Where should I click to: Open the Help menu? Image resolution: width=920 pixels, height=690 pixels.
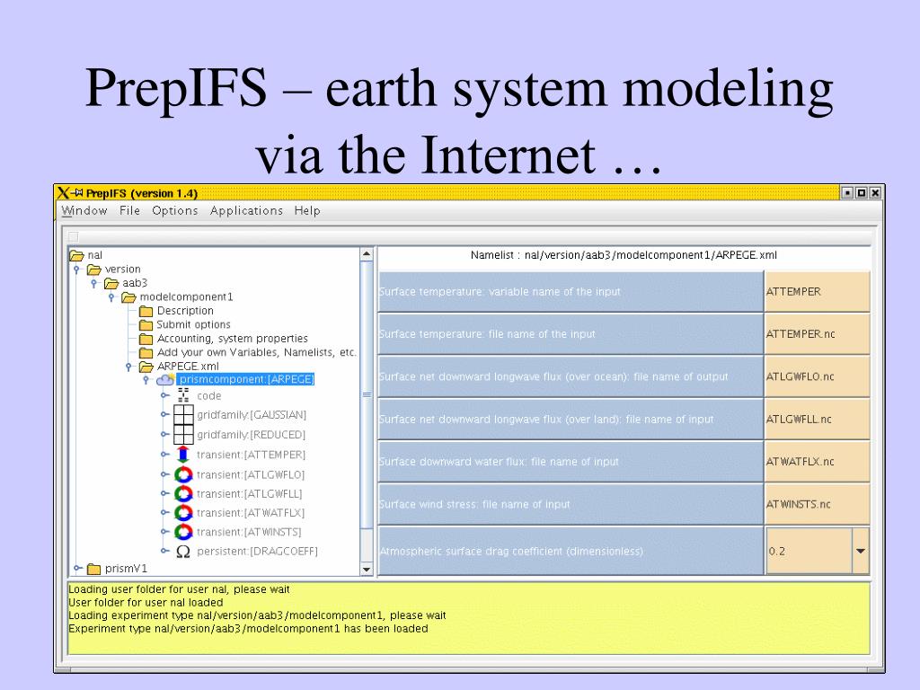pyautogui.click(x=307, y=210)
